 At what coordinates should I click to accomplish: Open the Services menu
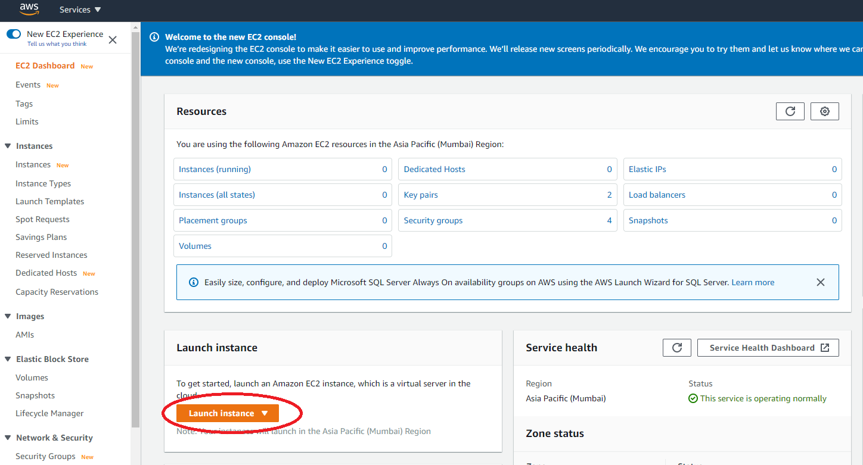pos(80,10)
